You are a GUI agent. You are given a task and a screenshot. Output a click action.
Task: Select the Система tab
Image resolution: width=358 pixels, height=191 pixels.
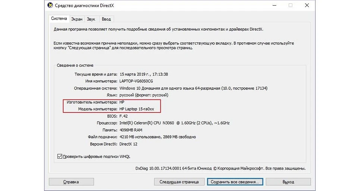click(59, 19)
